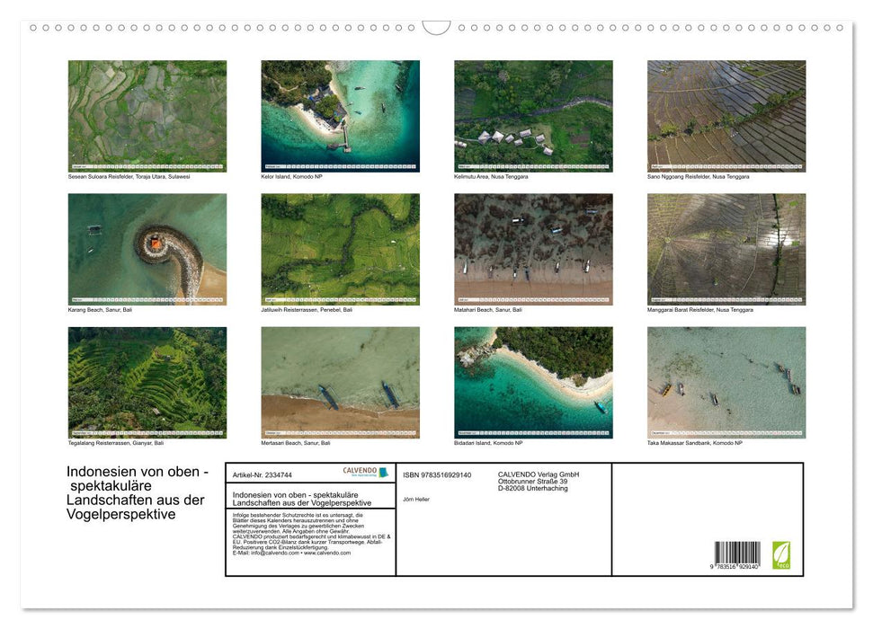Click caption 'Bidadari Island, Komodo NP'
Image resolution: width=873 pixels, height=629 pixels.
click(x=488, y=443)
